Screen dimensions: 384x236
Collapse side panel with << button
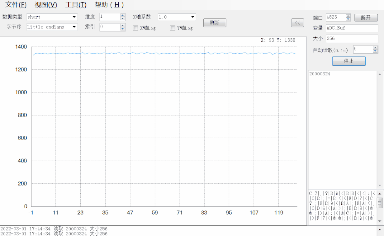click(x=298, y=23)
